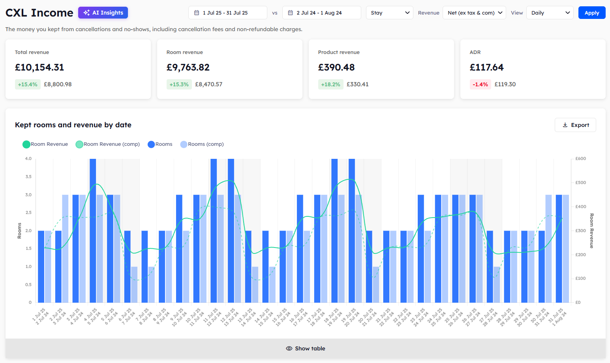This screenshot has width=610, height=363.
Task: Click the chevron of the Stay selector
Action: [x=407, y=13]
